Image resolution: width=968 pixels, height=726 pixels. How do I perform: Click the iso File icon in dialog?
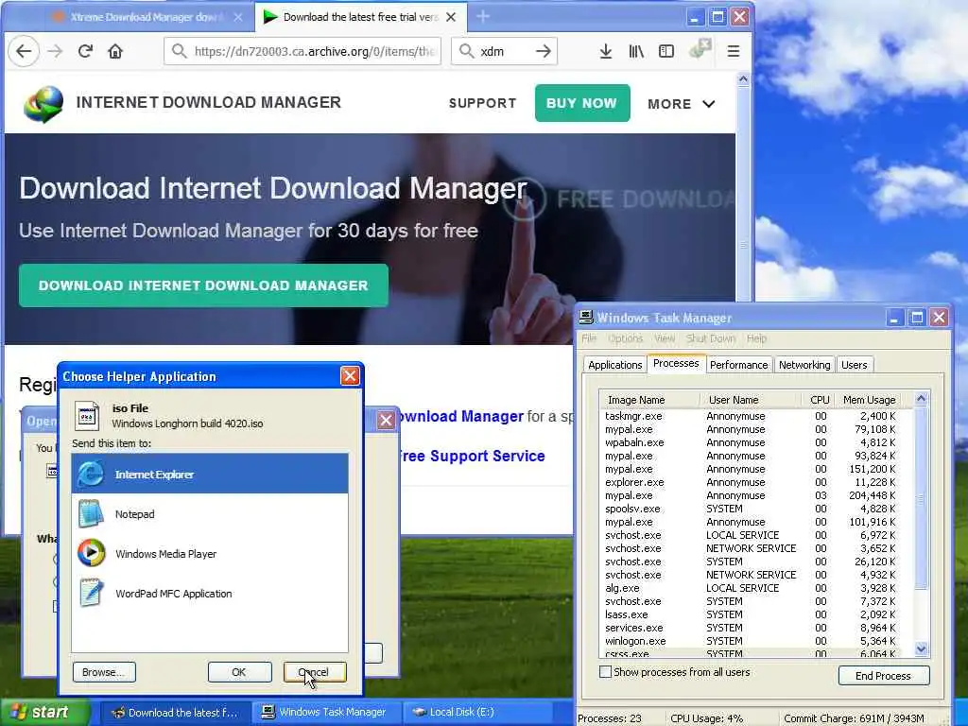coord(87,416)
